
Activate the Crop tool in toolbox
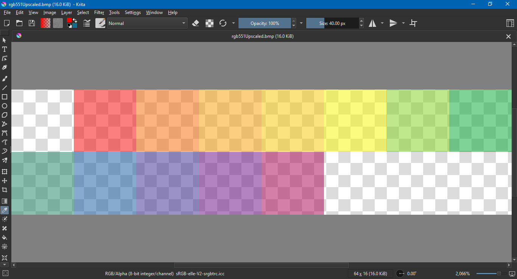point(5,190)
